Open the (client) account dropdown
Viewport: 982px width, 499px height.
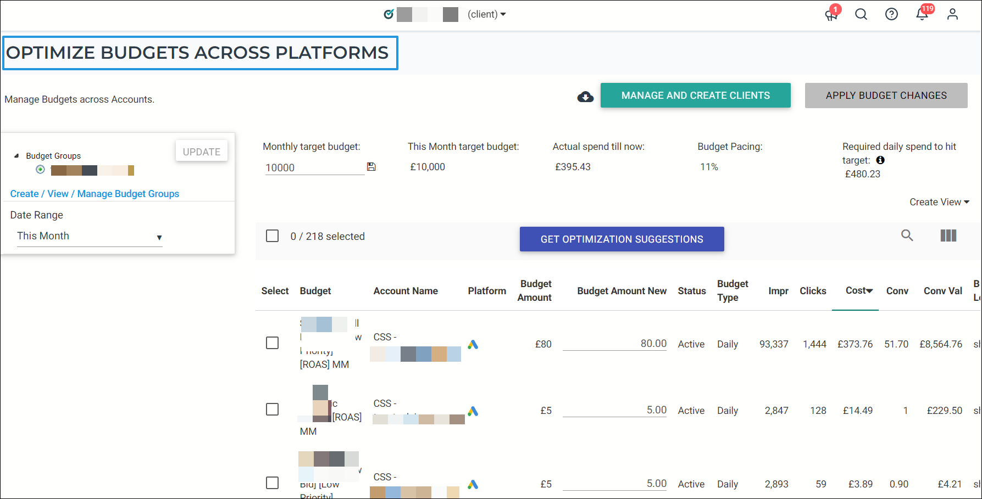point(486,14)
